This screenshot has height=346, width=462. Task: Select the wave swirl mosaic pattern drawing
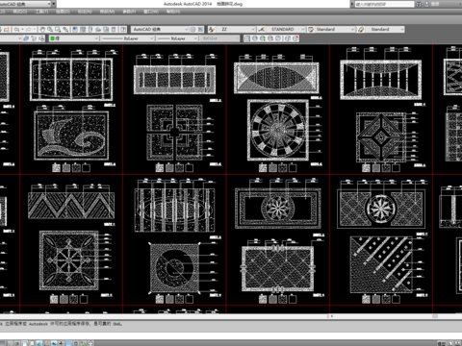click(x=71, y=136)
